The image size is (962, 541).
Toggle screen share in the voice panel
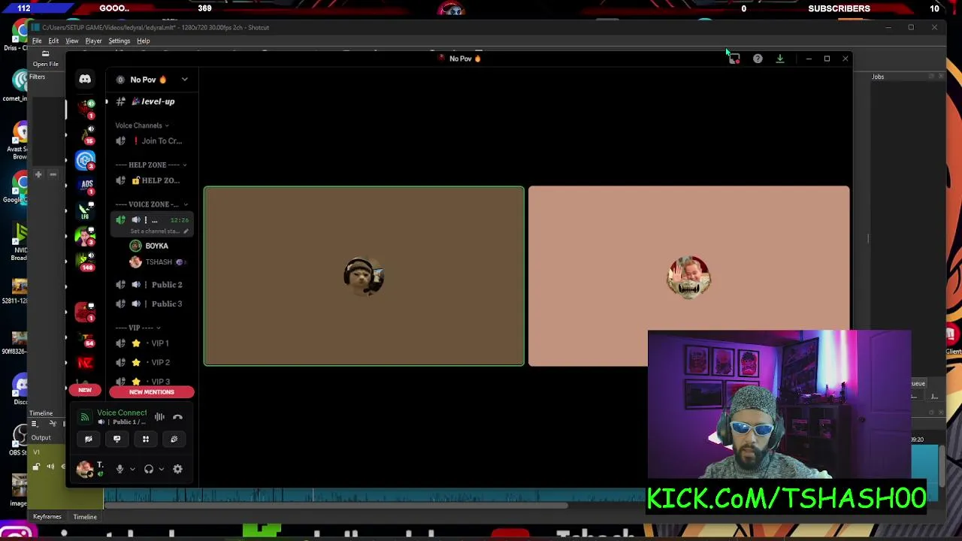pyautogui.click(x=116, y=439)
